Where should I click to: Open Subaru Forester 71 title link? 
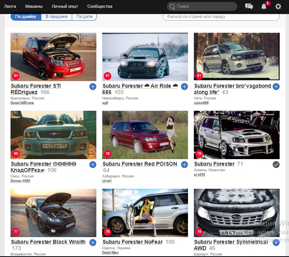(x=215, y=164)
